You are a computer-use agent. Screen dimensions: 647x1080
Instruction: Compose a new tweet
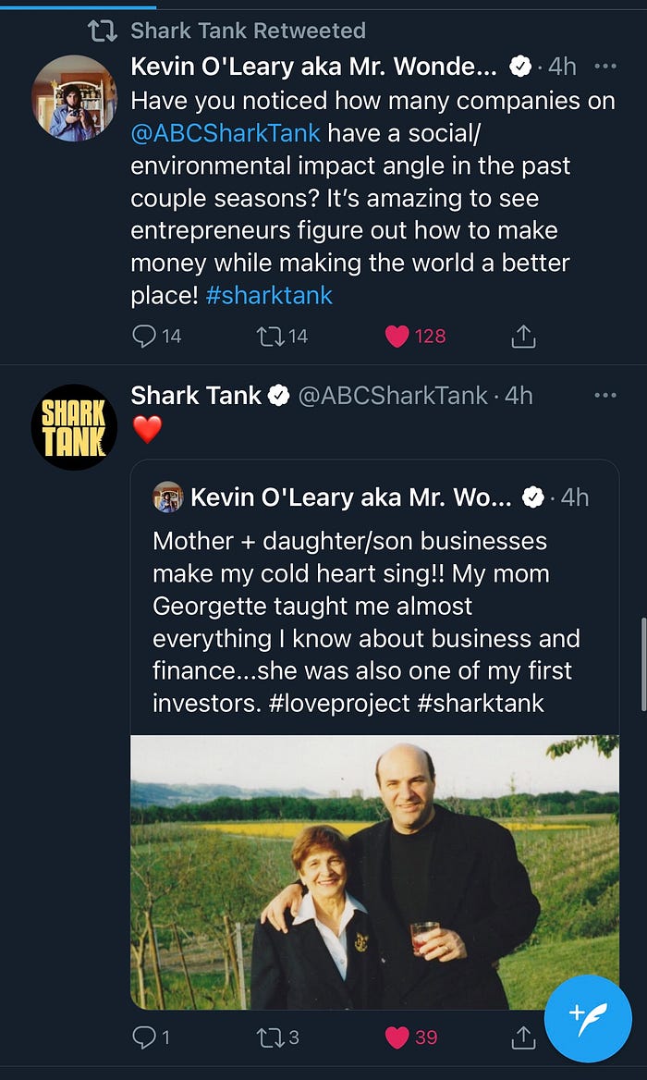[x=588, y=1018]
